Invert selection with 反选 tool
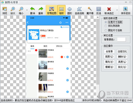 (99, 11)
